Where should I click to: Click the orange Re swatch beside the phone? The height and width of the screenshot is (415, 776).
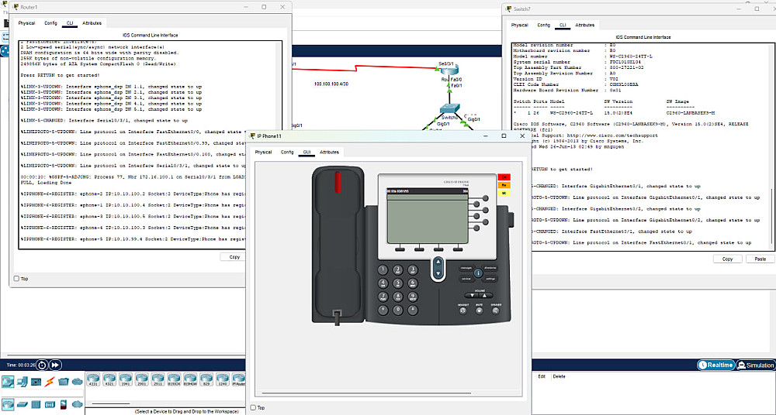[504, 185]
